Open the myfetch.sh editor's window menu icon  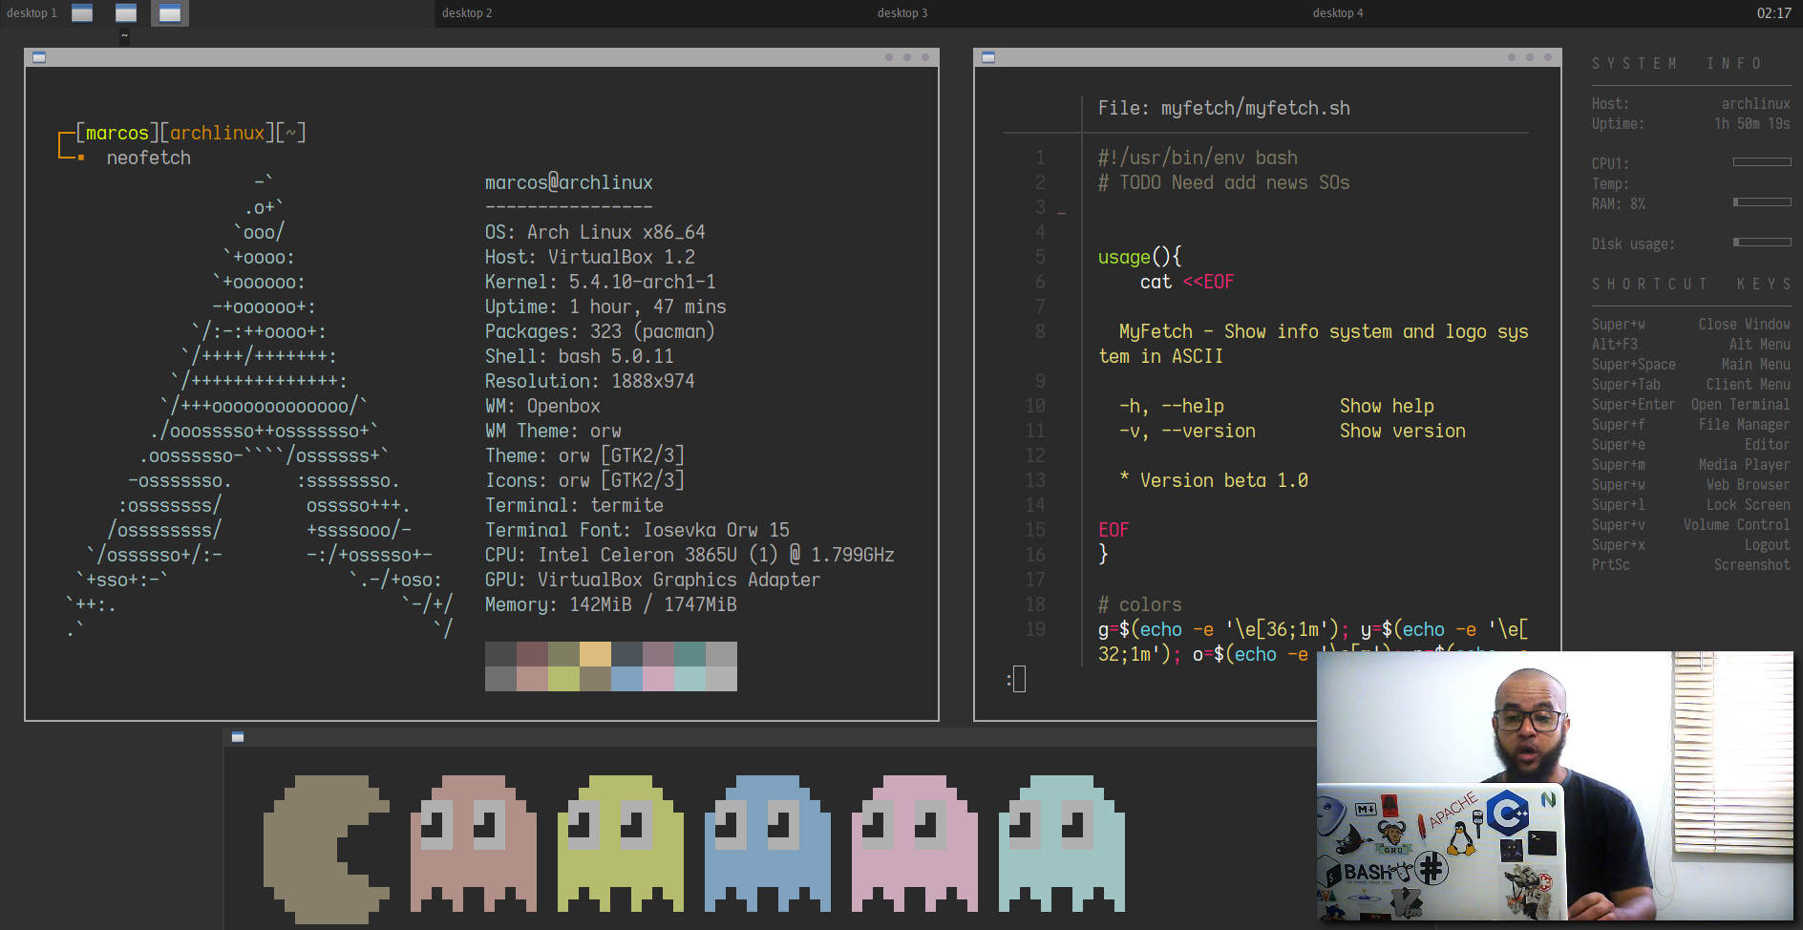988,57
